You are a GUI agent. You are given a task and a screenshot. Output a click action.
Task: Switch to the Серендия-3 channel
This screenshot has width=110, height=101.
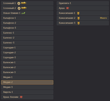coord(27,58)
